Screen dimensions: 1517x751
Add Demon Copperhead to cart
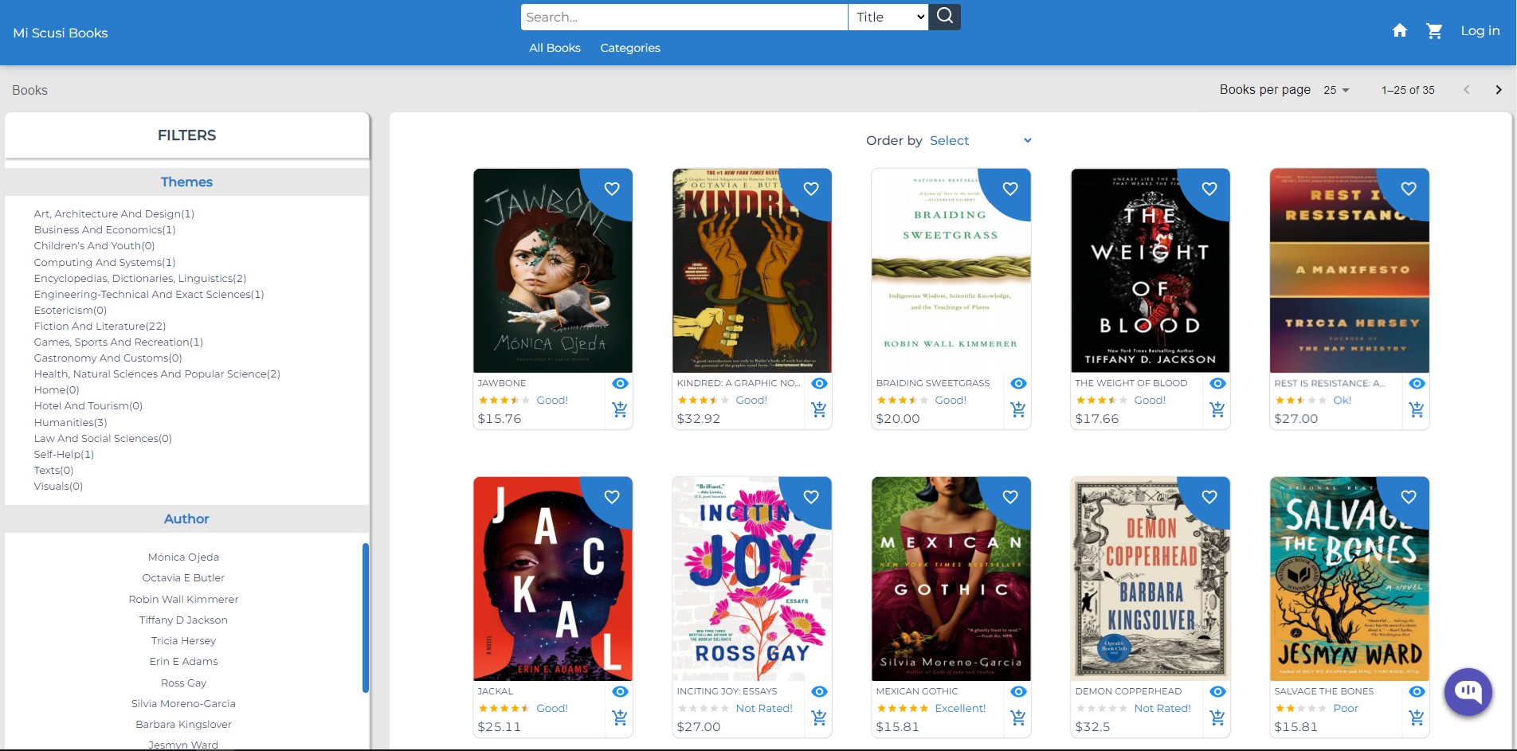[x=1217, y=718]
